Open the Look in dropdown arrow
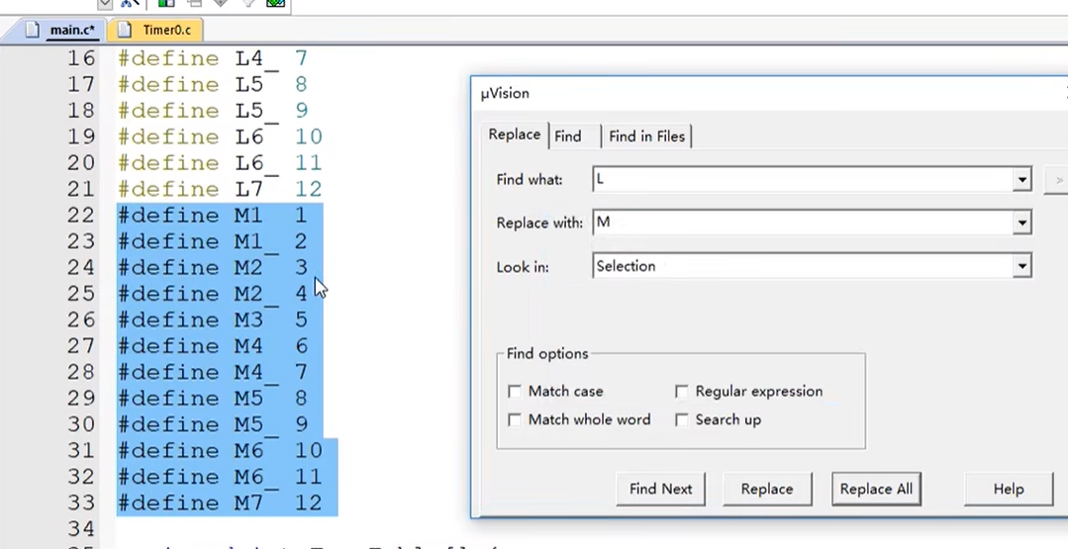 click(1021, 266)
